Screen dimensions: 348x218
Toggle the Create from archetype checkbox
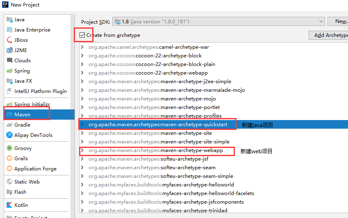82,35
